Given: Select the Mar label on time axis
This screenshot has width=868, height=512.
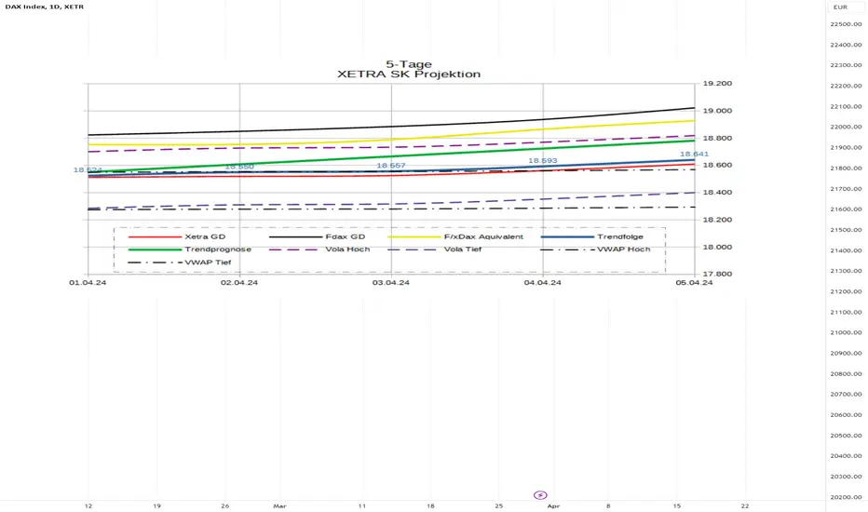Looking at the screenshot, I should click(x=279, y=505).
